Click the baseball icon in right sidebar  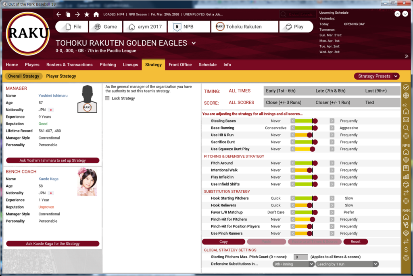tap(406, 184)
